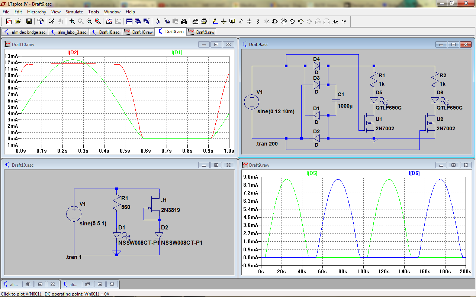Switch to the Draft9.raw tab

pyautogui.click(x=202, y=32)
